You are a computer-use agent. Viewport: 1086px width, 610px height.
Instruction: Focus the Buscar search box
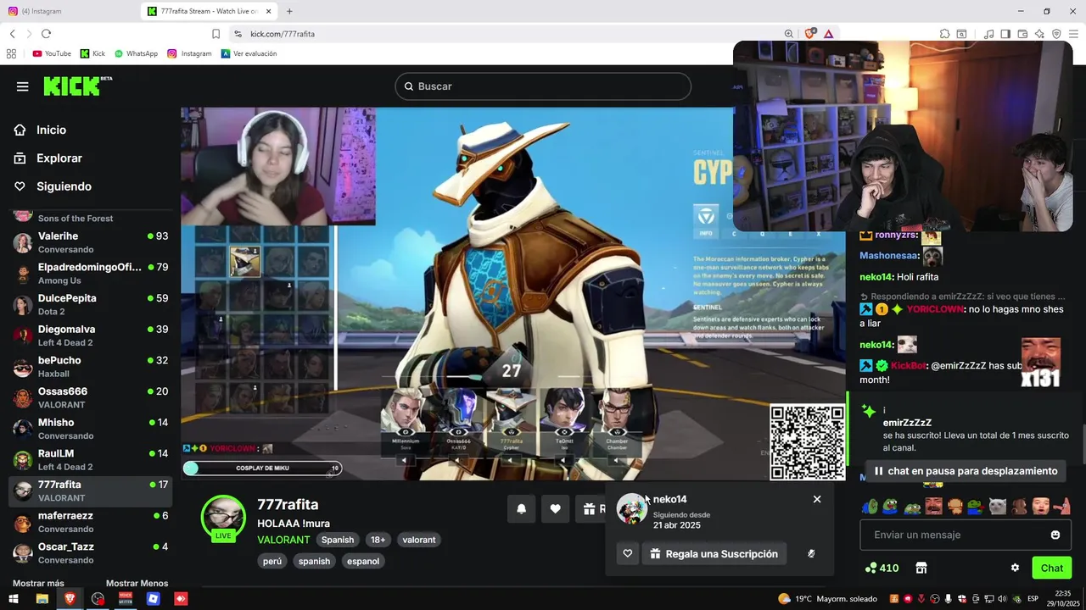[543, 86]
